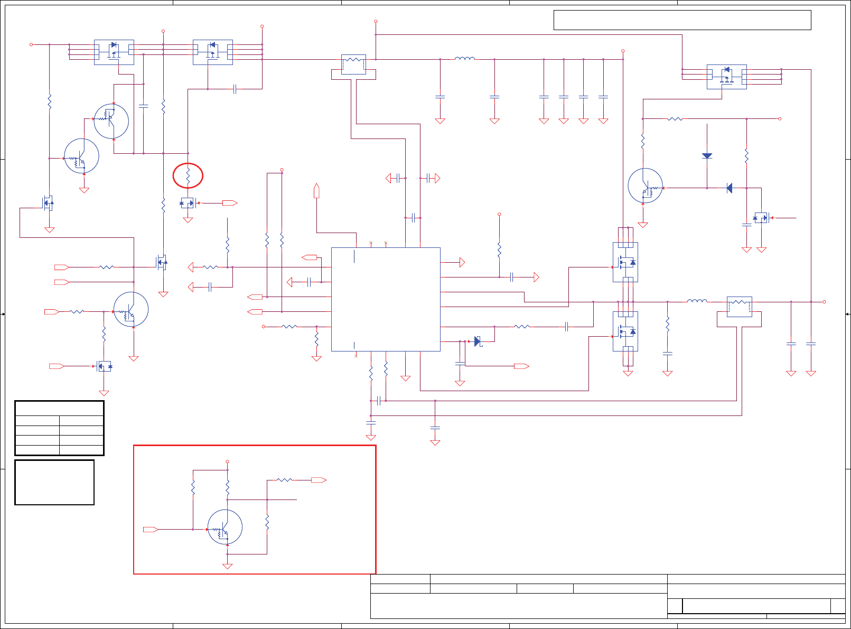This screenshot has height=629, width=851.
Task: Select the circled transistor on the right side
Action: pos(646,186)
